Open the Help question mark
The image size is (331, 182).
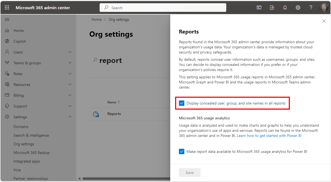click(311, 8)
